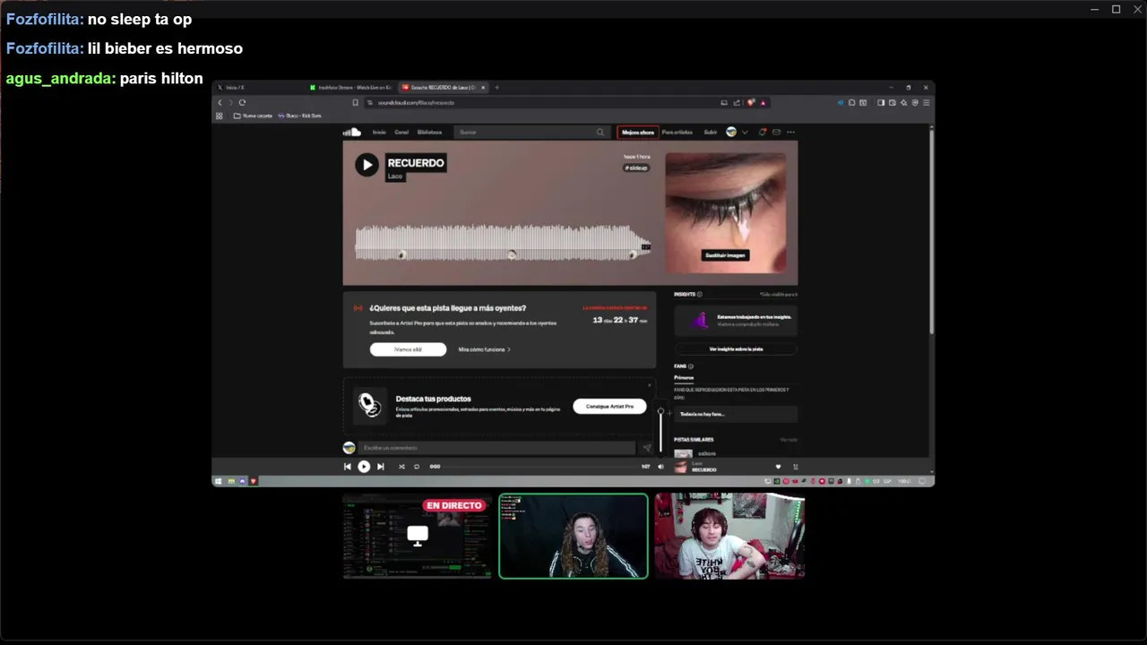This screenshot has width=1147, height=645.
Task: Expand the profile dropdown chevron next to avatar
Action: coord(745,132)
